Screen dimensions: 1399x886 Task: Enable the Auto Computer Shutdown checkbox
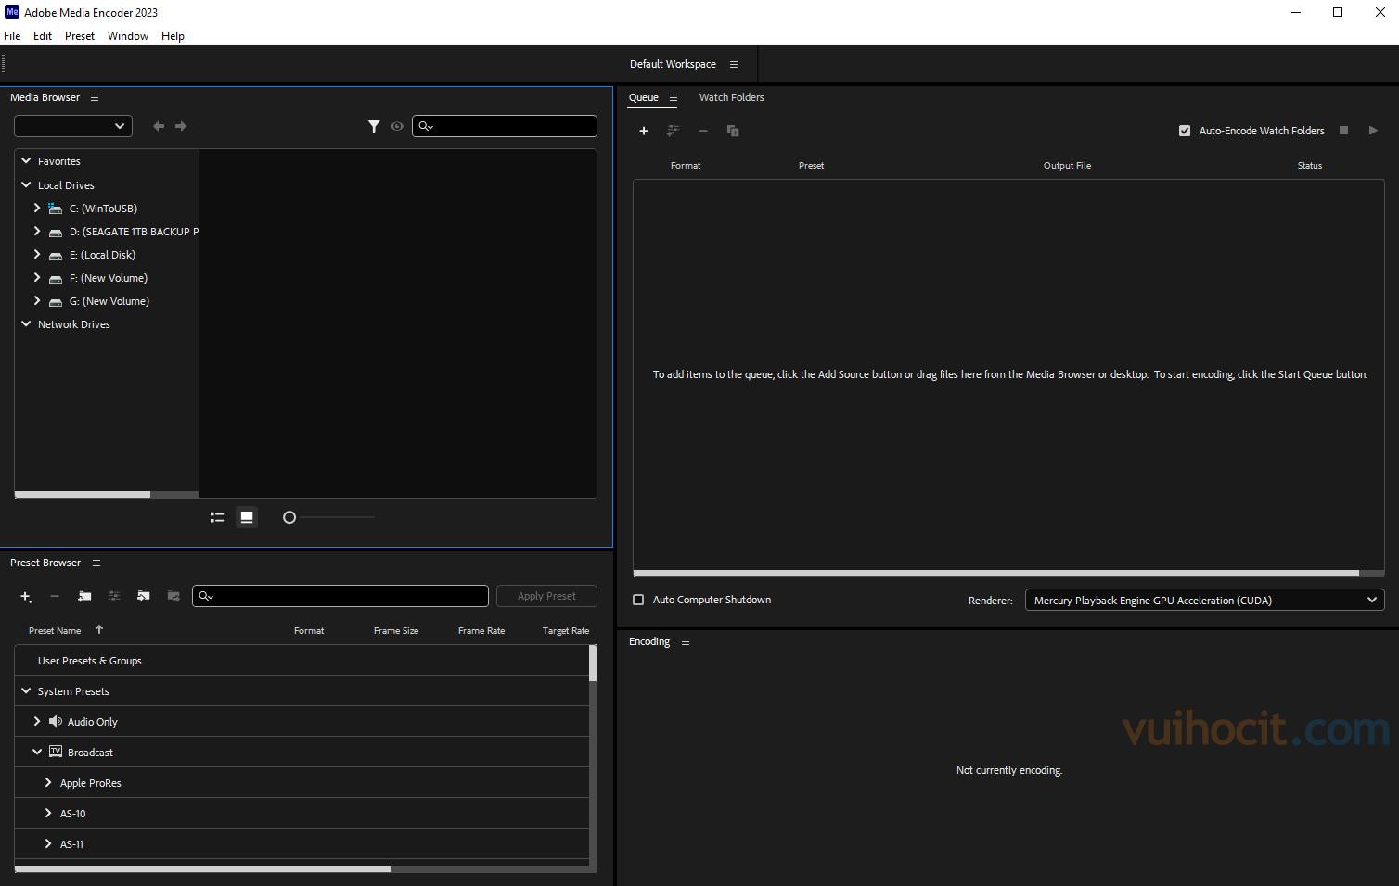point(638,600)
